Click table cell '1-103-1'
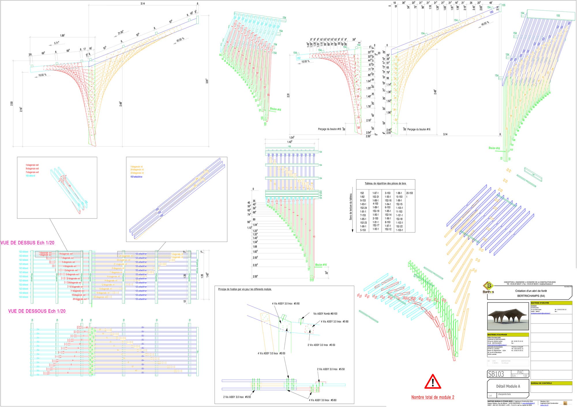This screenshot has width=577, height=407. click(399, 230)
